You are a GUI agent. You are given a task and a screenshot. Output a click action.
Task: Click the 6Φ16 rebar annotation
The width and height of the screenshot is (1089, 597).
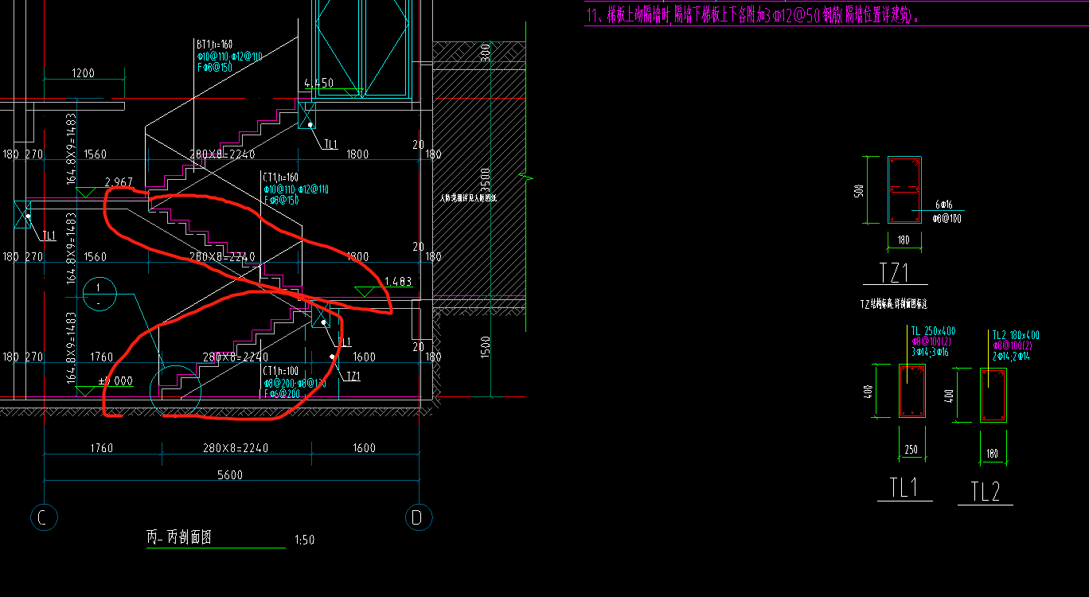(x=943, y=205)
